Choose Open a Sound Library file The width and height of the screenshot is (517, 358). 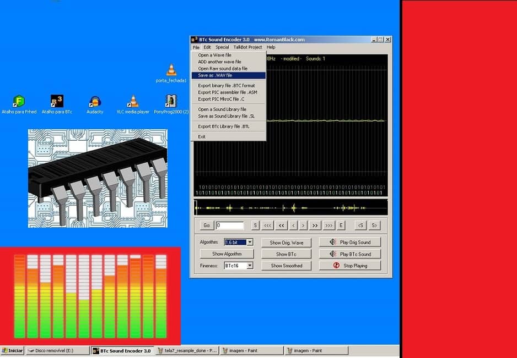(229, 109)
